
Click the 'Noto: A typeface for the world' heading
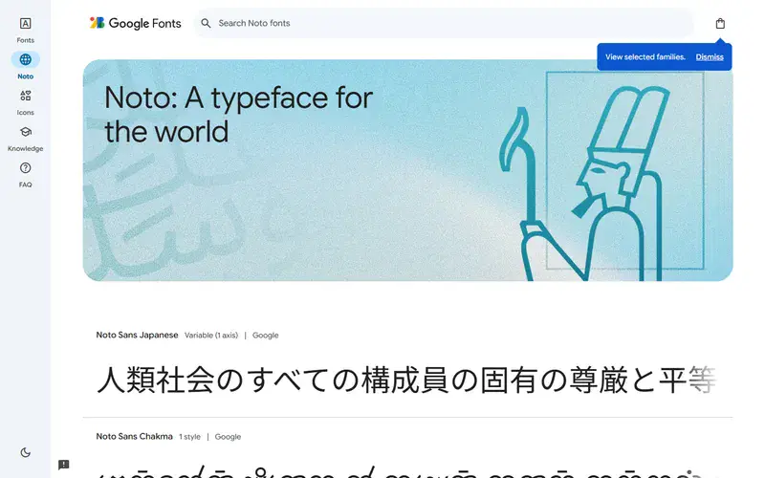(x=238, y=115)
